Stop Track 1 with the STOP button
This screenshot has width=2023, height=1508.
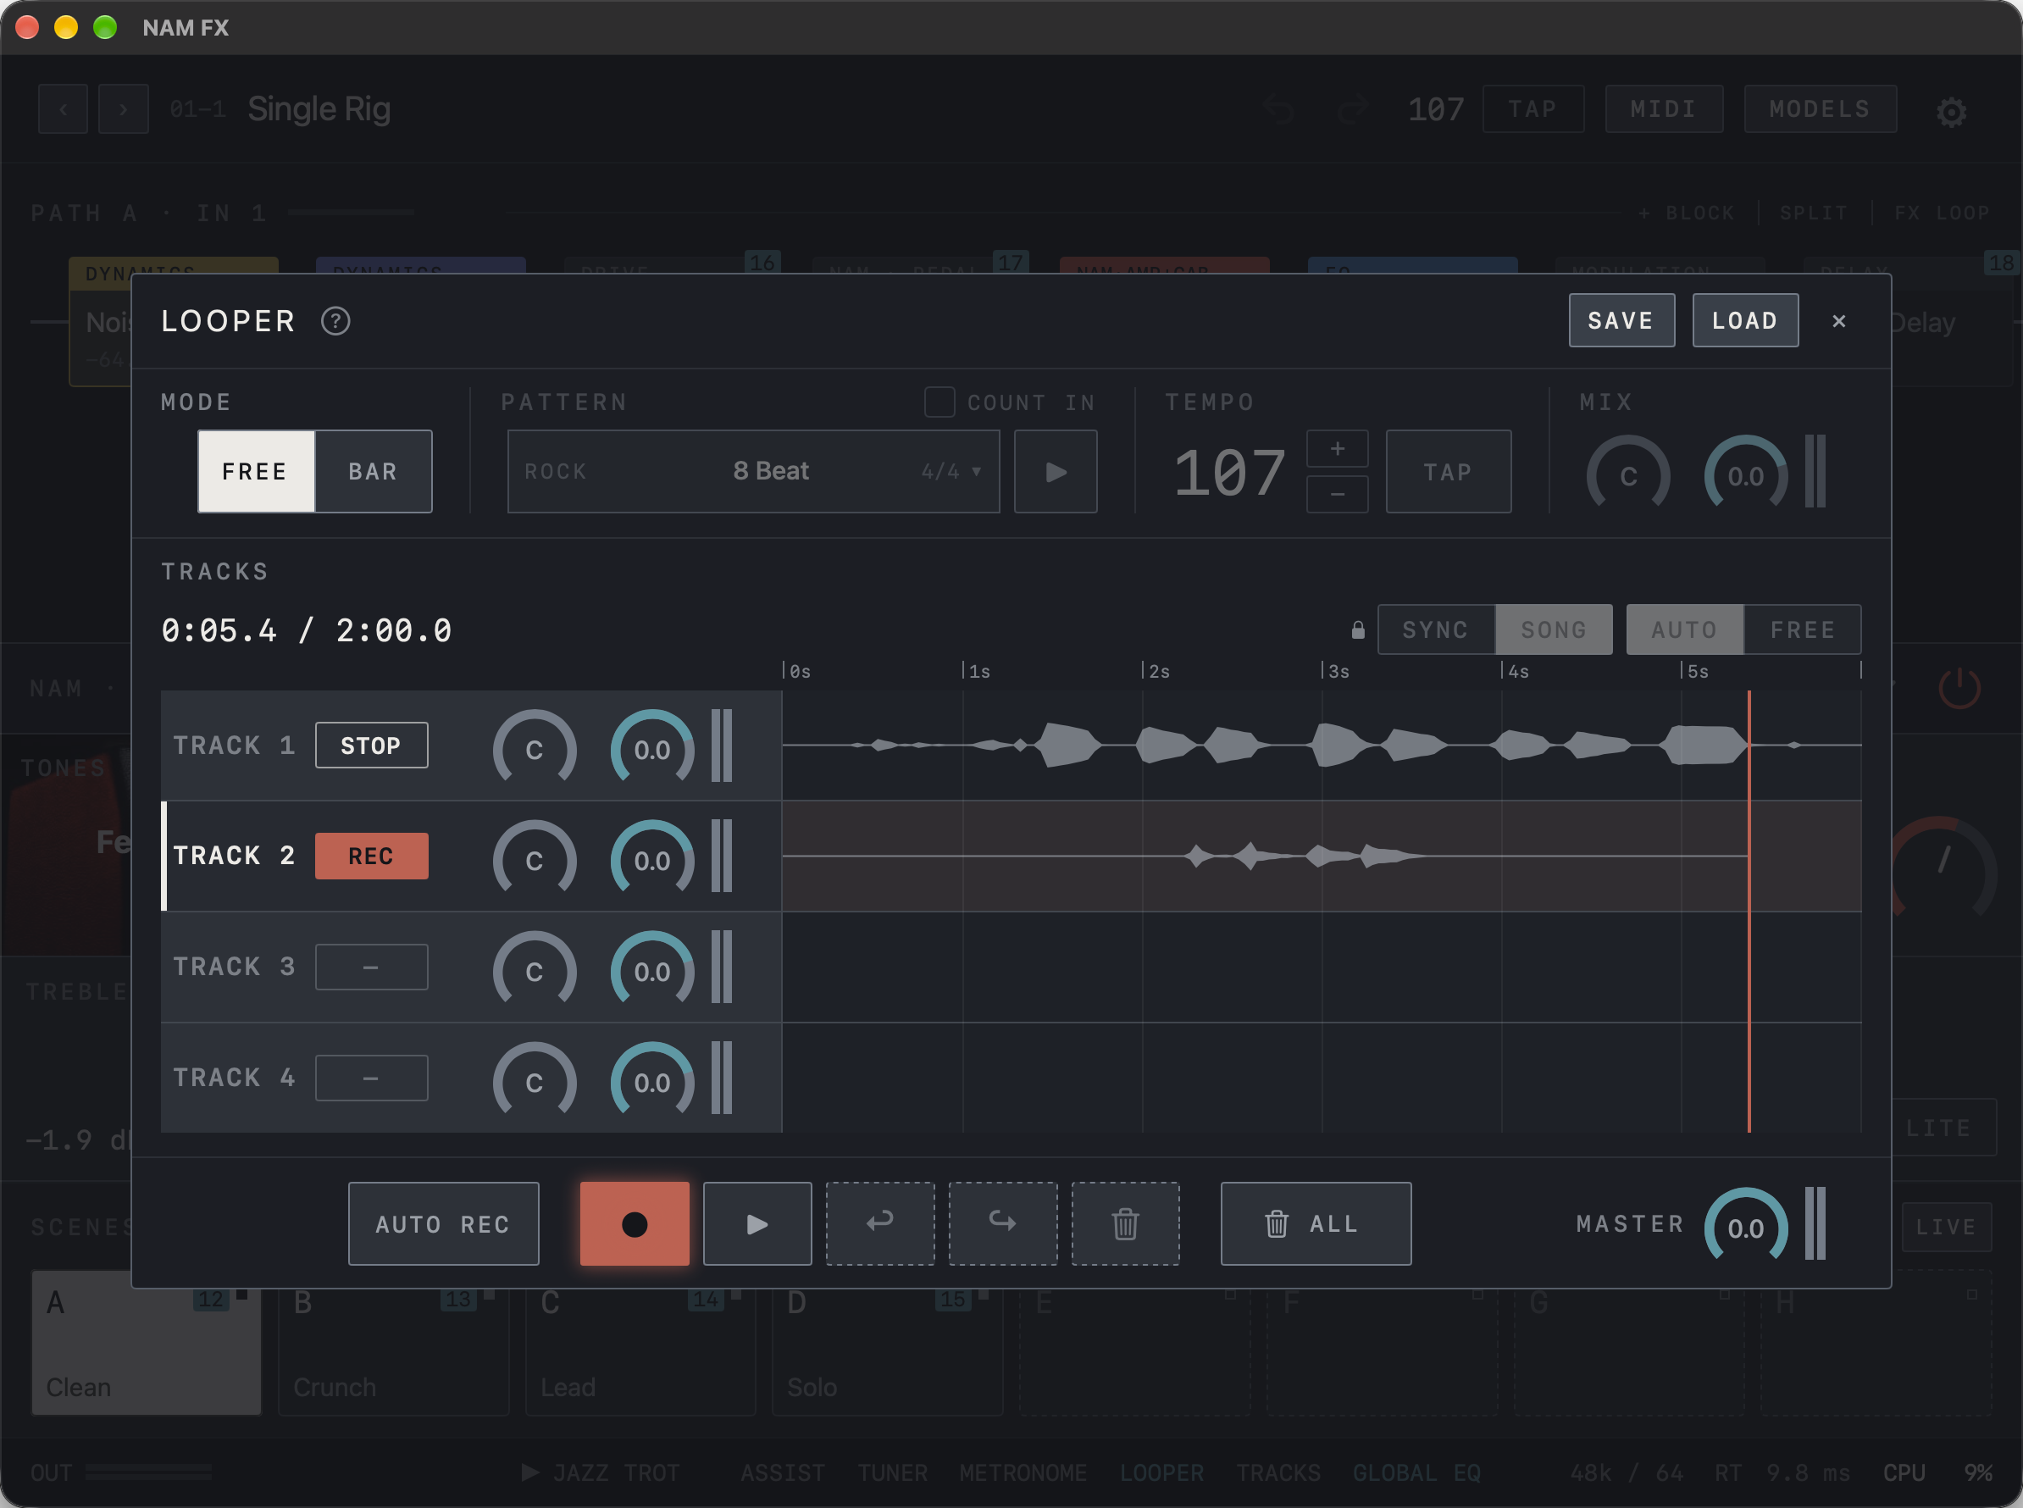tap(371, 746)
